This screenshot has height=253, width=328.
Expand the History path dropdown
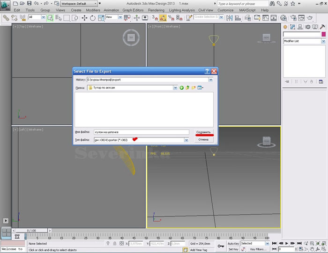click(210, 80)
